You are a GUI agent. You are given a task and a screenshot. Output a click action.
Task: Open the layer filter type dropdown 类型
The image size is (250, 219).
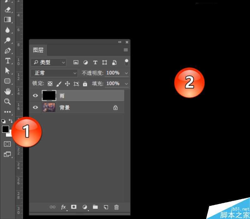pos(48,62)
